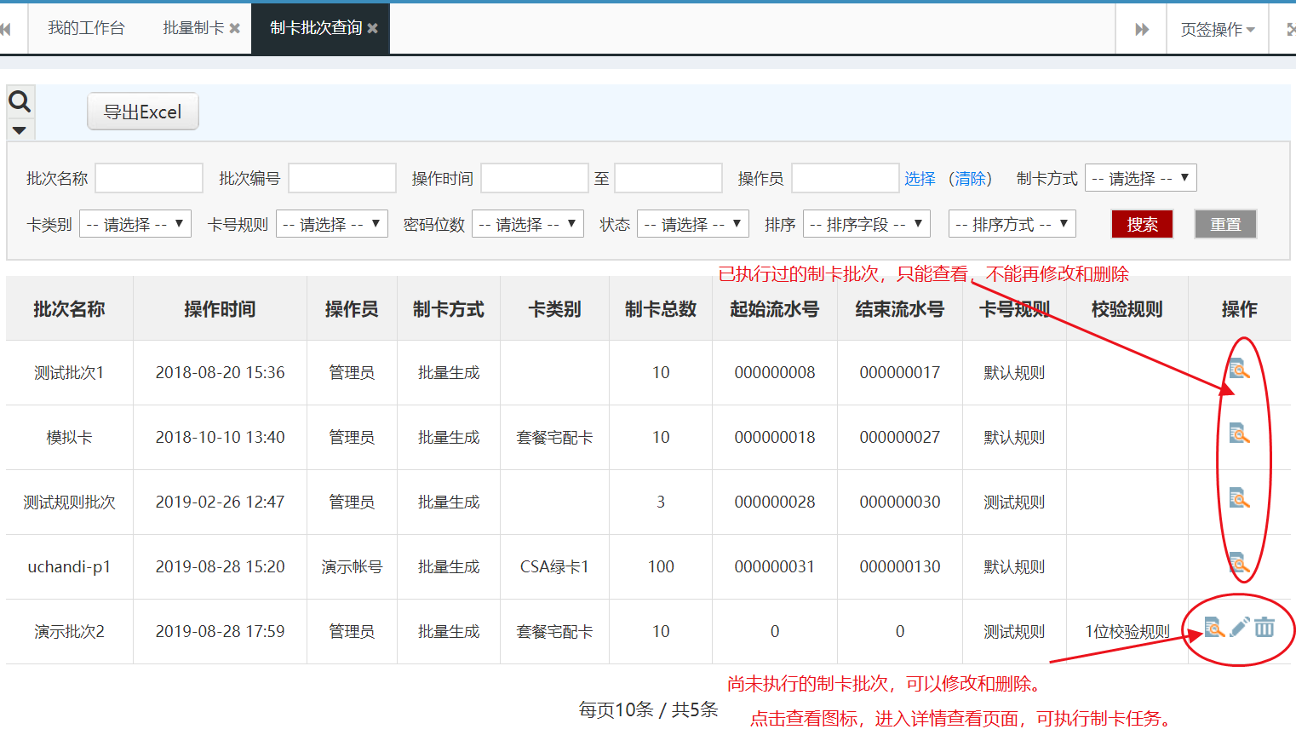Screen dimensions: 1296x735
Task: Click the 选择 operator link
Action: (x=920, y=178)
